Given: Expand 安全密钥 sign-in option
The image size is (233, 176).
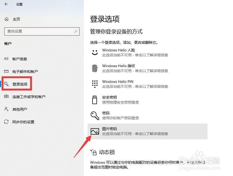Looking at the screenshot, I should coord(147,100).
